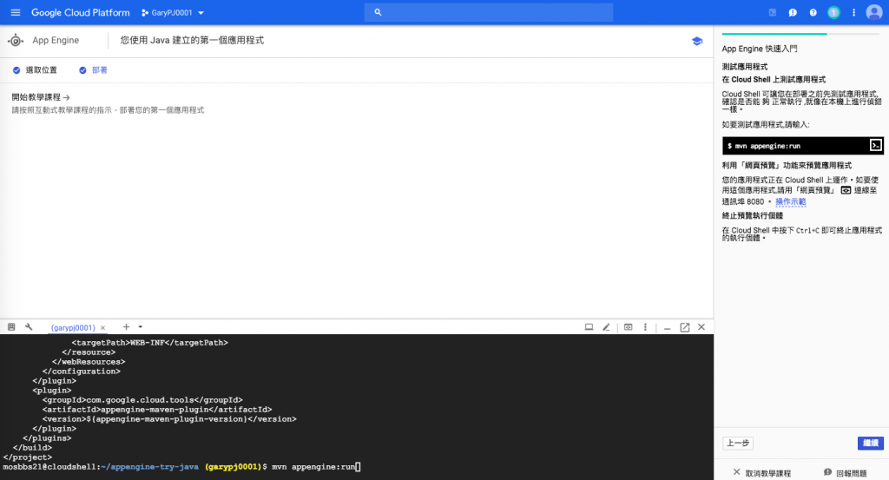Viewport: 889px width, 480px height.
Task: Close the (garypj0001) terminal tab
Action: [x=102, y=327]
